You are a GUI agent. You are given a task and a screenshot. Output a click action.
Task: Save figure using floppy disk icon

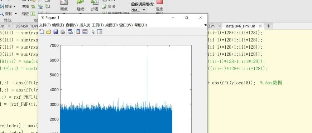tap(56, 32)
